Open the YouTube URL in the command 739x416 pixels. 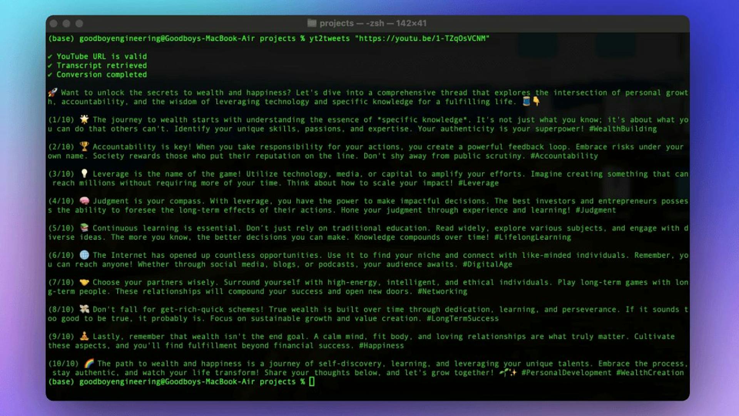[422, 39]
